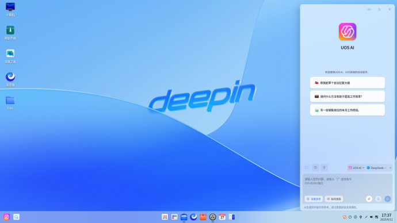Open the chat history clock icon
397x223 pixels.
[315, 168]
